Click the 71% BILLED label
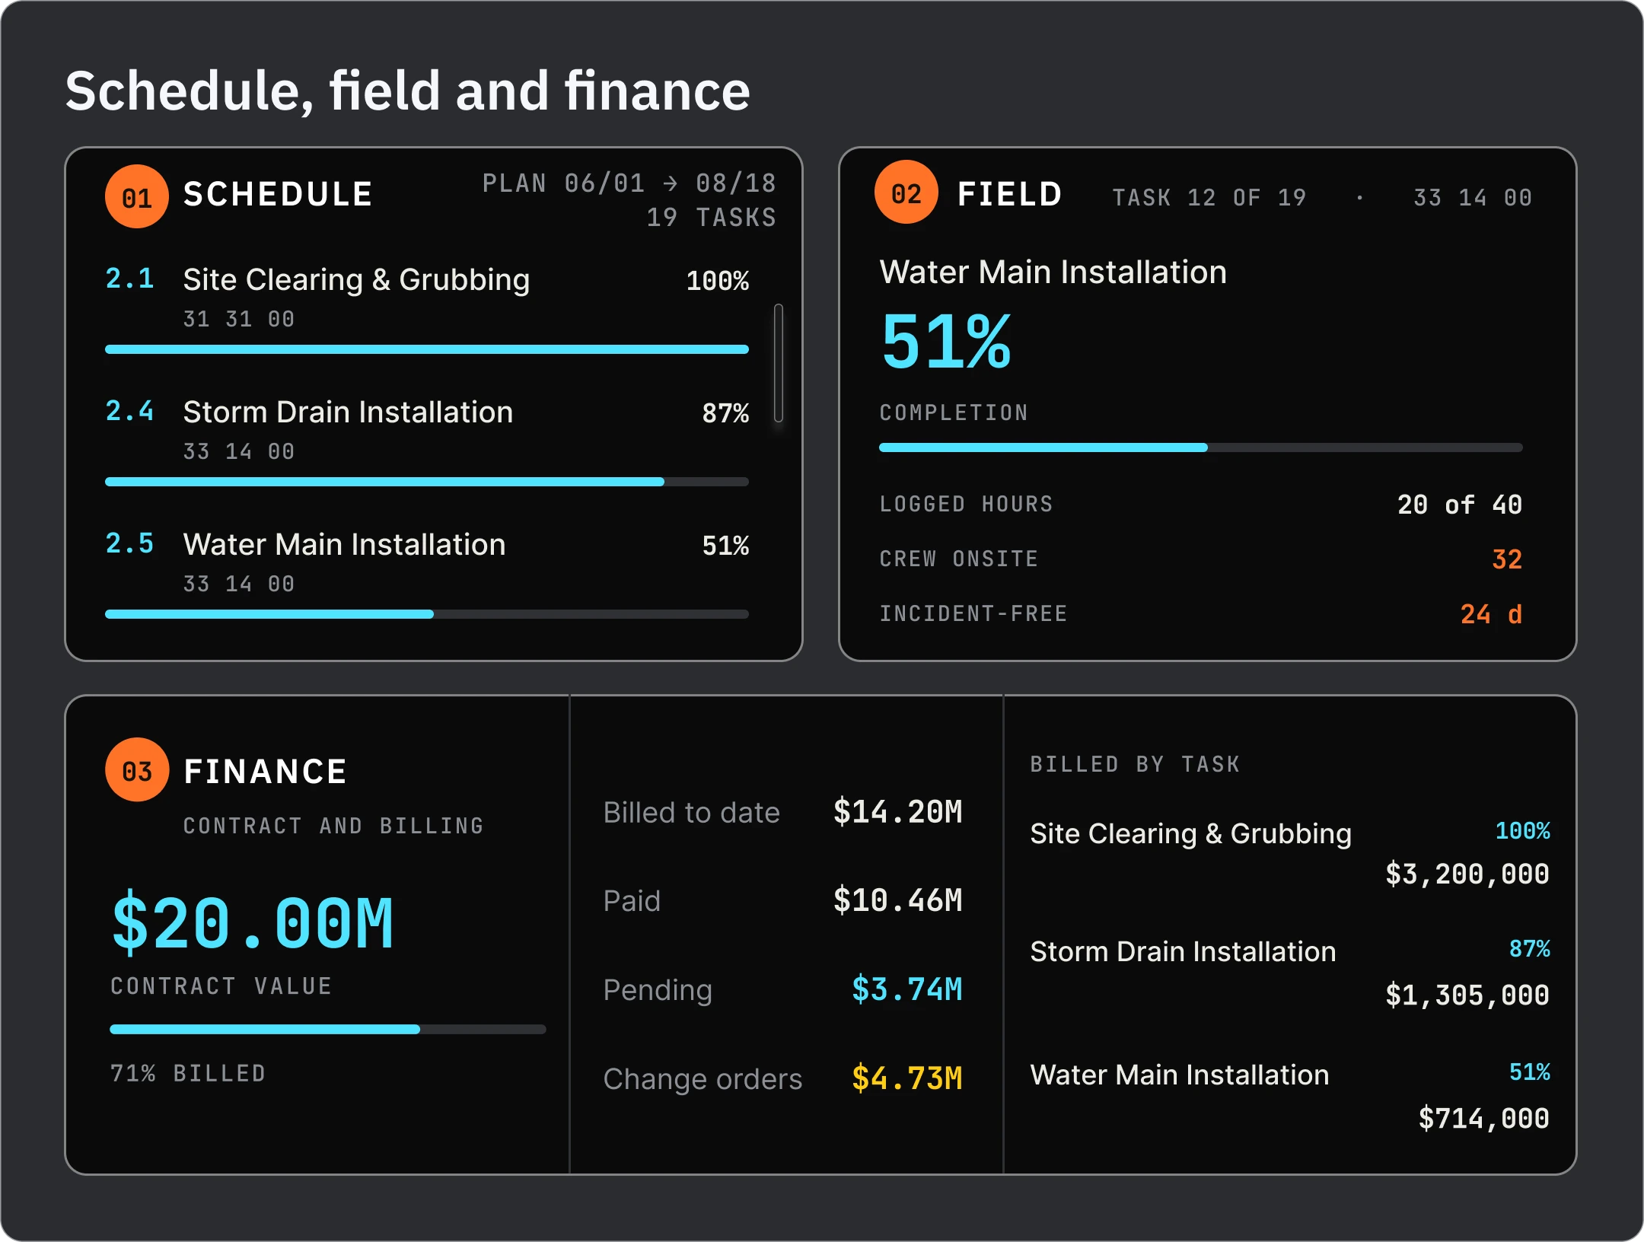1644x1242 pixels. 187,1073
